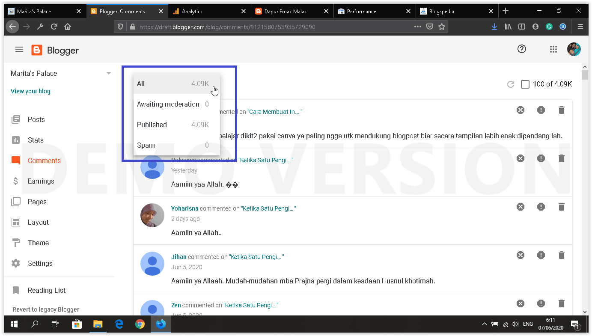Select Spam filter option
Screen dimensions: 592x336
(x=177, y=145)
